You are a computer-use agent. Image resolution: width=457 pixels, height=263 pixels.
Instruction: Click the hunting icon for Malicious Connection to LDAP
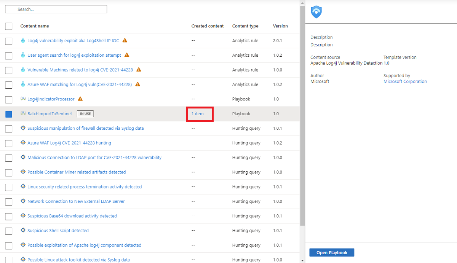coord(23,157)
